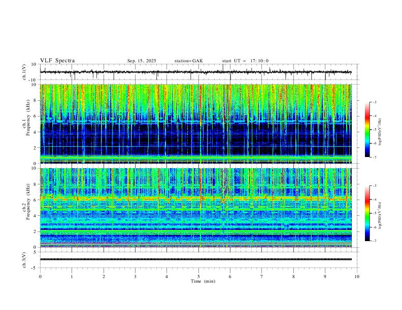Click the ch.1 frequency axis '8' tick
Image resolution: width=402 pixels, height=310 pixels.
[x=36, y=100]
